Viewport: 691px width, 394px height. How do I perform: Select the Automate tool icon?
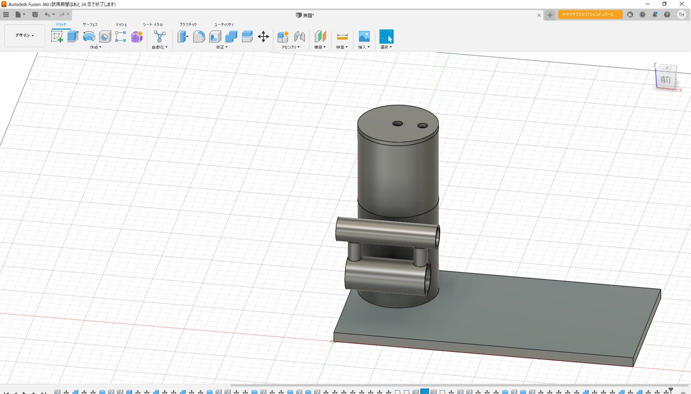160,37
